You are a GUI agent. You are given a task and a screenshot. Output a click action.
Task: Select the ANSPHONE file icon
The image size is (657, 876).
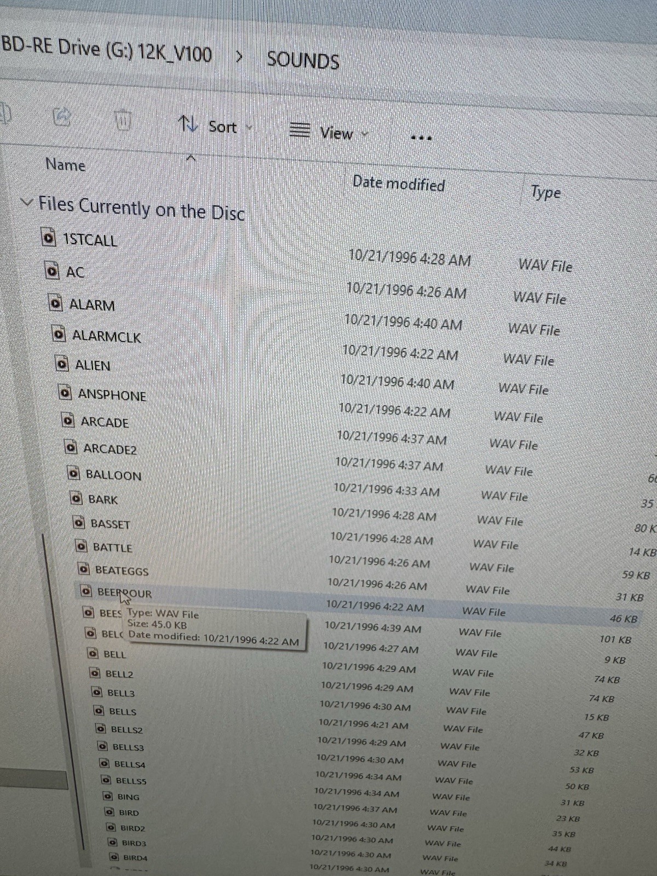click(65, 393)
